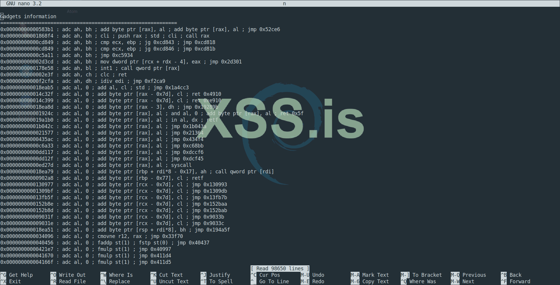
Task: Click the Uncut Text shortcut
Action: pyautogui.click(x=170, y=281)
